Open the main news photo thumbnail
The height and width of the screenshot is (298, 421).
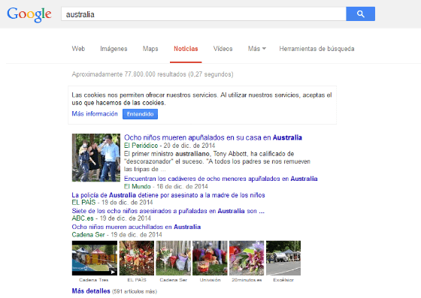(96, 158)
